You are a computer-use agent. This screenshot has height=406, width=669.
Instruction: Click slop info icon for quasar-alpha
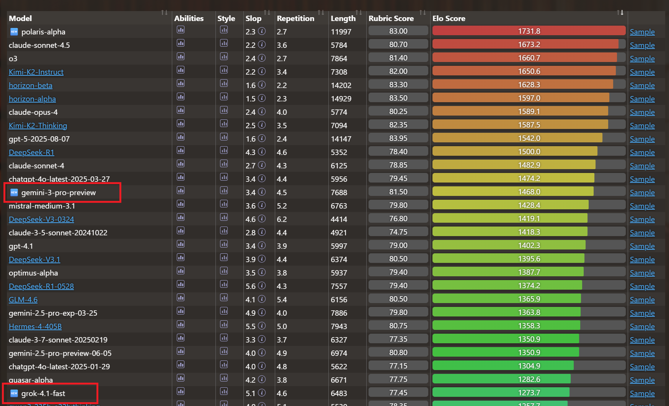pos(262,380)
